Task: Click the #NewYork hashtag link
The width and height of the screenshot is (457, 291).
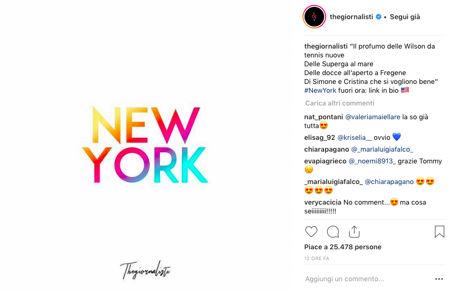Action: 320,90
